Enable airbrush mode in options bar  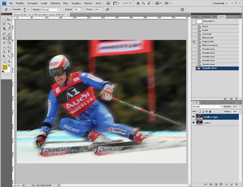(107, 10)
